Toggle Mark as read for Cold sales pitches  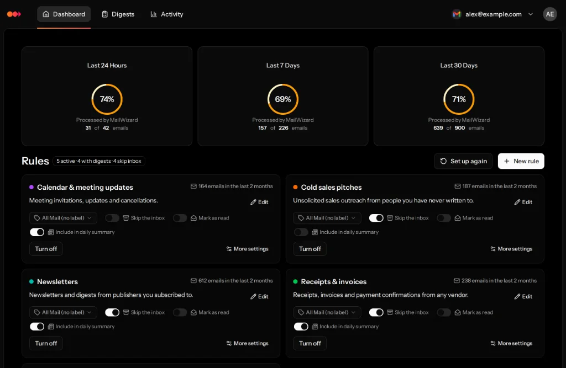[444, 218]
